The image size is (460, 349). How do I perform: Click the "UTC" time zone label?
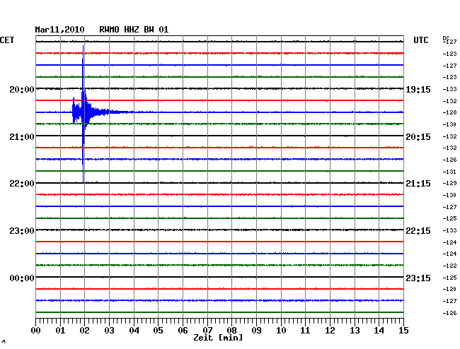(x=420, y=40)
